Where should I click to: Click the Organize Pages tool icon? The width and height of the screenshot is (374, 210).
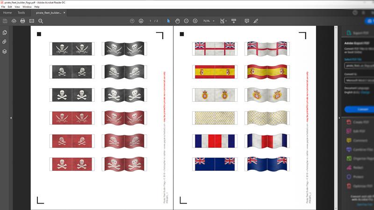(349, 158)
